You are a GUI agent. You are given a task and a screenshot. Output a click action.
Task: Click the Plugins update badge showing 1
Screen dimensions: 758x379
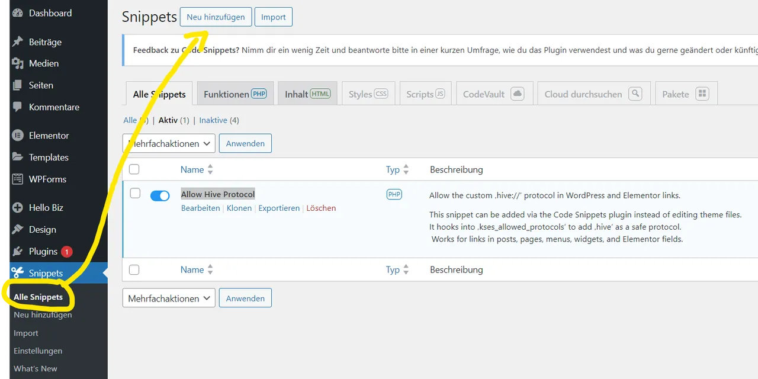tap(67, 252)
